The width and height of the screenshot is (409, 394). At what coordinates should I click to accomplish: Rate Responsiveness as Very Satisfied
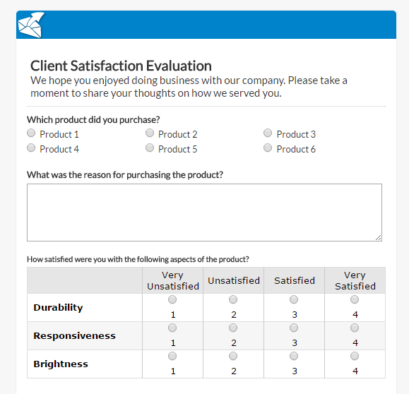pos(355,328)
